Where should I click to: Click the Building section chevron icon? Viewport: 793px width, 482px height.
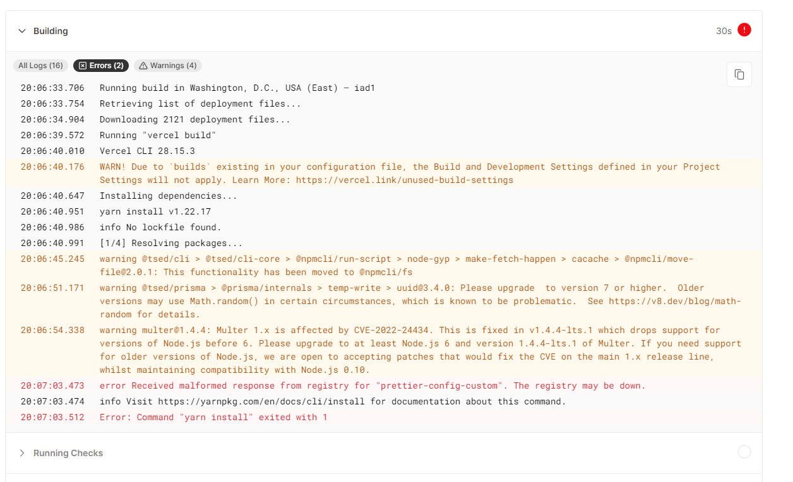coord(22,30)
